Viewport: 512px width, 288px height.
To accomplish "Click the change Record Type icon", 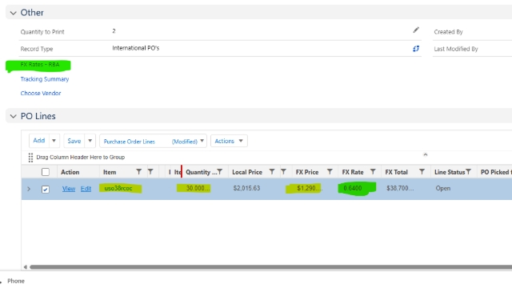I will (x=416, y=49).
